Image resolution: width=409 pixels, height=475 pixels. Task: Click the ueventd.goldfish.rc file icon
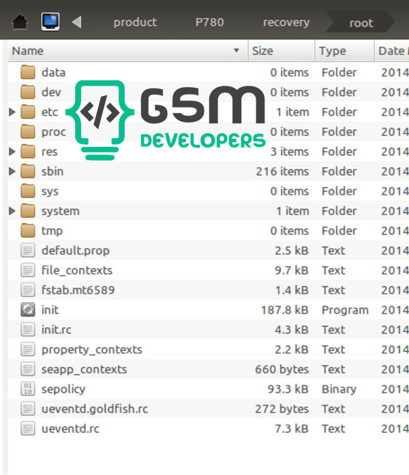click(x=28, y=409)
